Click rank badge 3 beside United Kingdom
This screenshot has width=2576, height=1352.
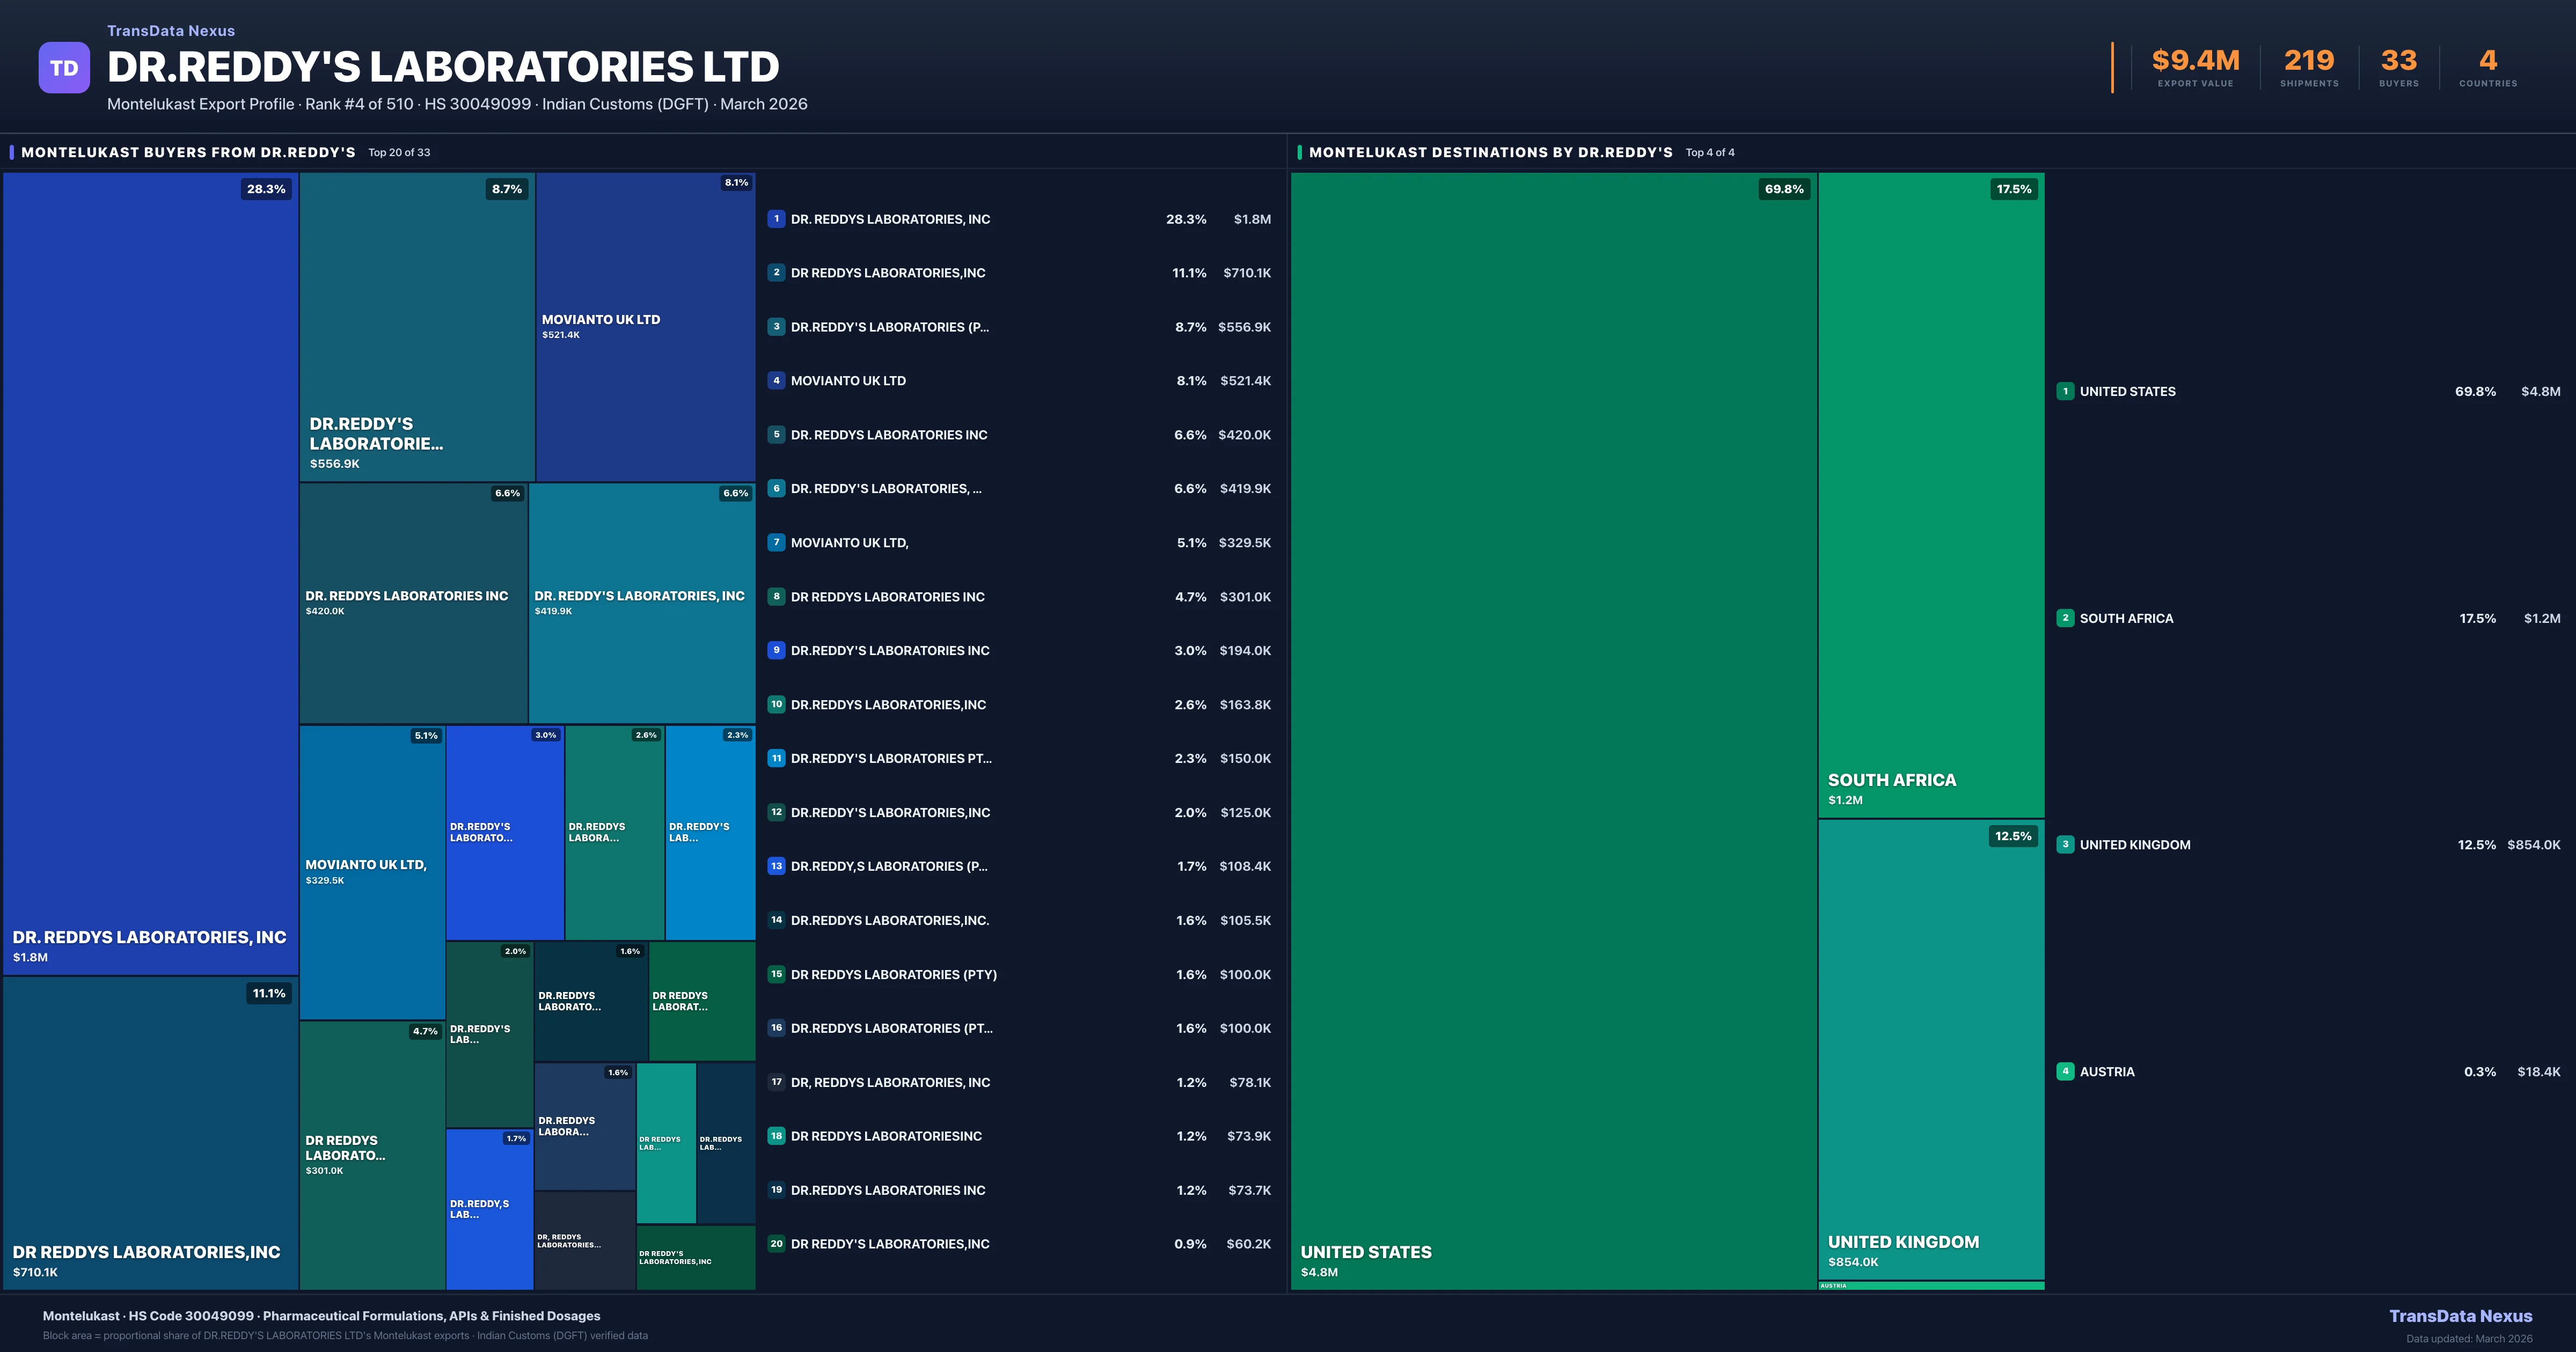coord(2065,845)
